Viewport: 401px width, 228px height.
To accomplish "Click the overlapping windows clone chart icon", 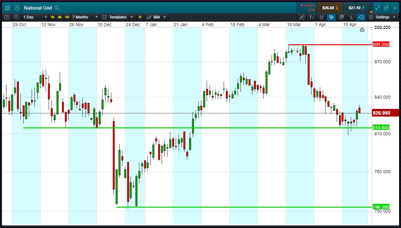I will (341, 17).
